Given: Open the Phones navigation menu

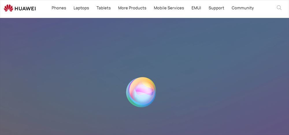Looking at the screenshot, I should point(59,8).
